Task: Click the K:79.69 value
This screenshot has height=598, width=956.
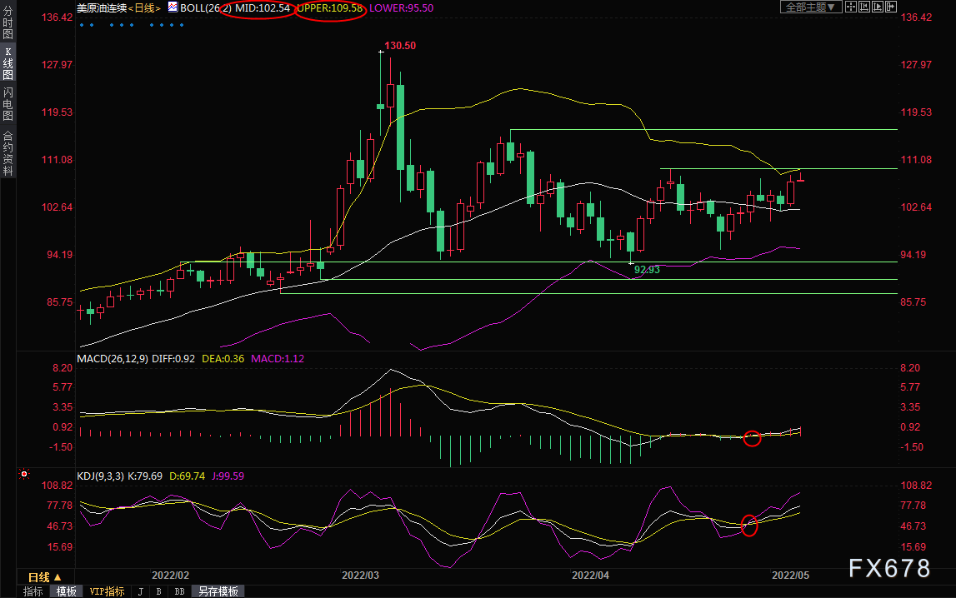Action: click(144, 476)
